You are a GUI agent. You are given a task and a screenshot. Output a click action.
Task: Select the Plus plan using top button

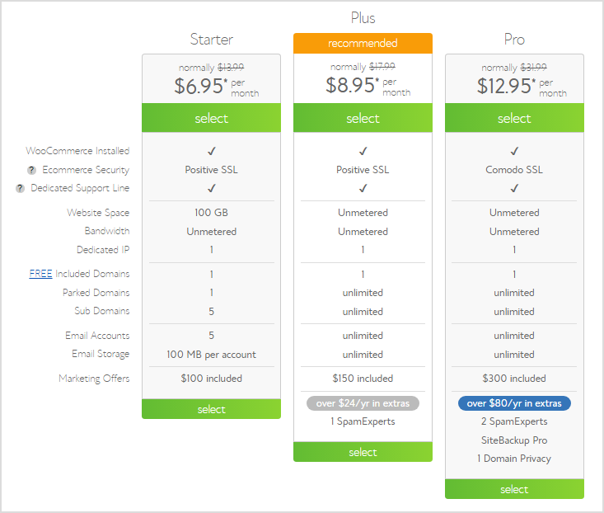click(x=363, y=118)
